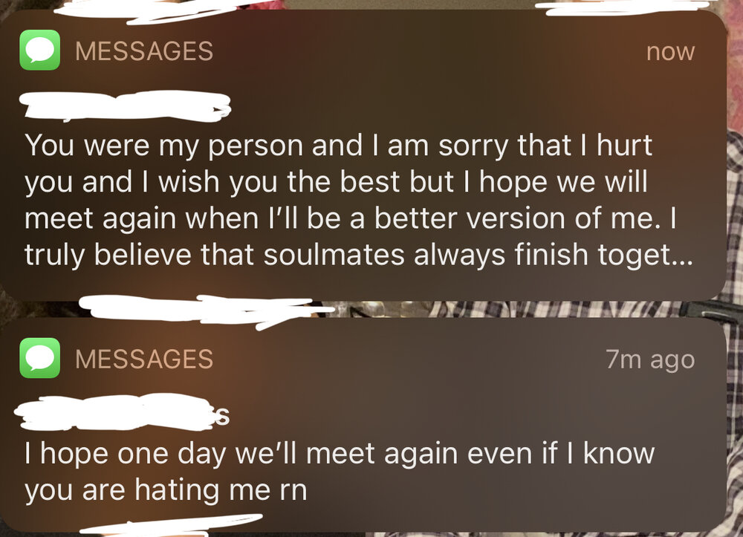The image size is (743, 537).
Task: Click the line starting 'truly believe that soulmates'
Action: [x=359, y=255]
